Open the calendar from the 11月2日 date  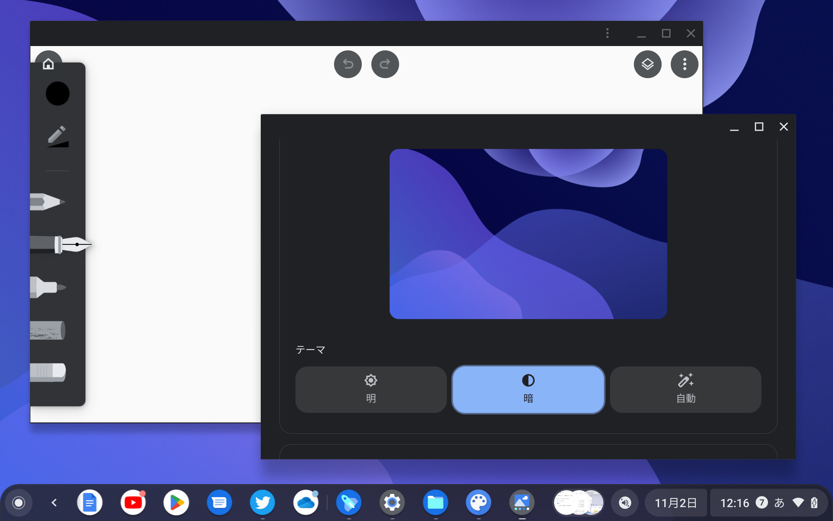tap(675, 502)
